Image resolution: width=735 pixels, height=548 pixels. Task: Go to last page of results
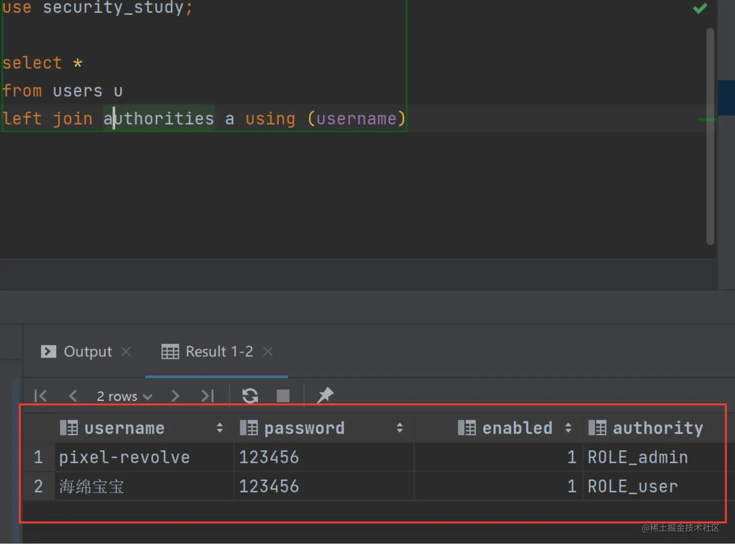coord(208,396)
